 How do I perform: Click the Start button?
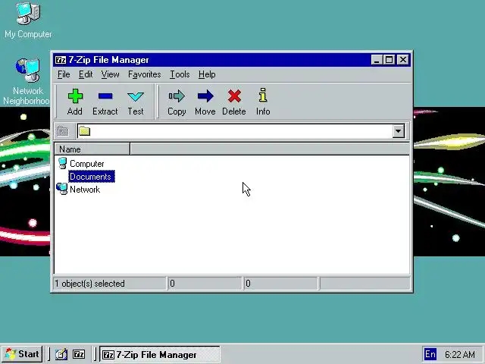22,354
